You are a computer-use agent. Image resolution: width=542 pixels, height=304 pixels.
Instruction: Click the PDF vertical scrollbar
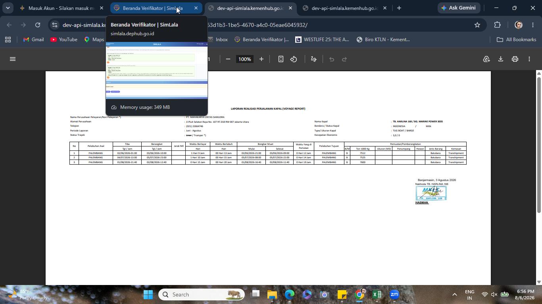539,145
